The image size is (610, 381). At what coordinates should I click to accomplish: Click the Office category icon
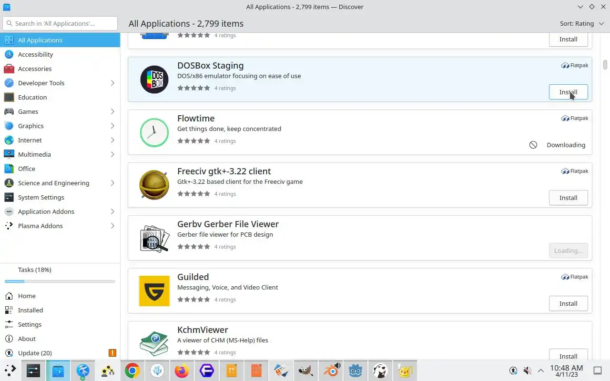tap(9, 169)
